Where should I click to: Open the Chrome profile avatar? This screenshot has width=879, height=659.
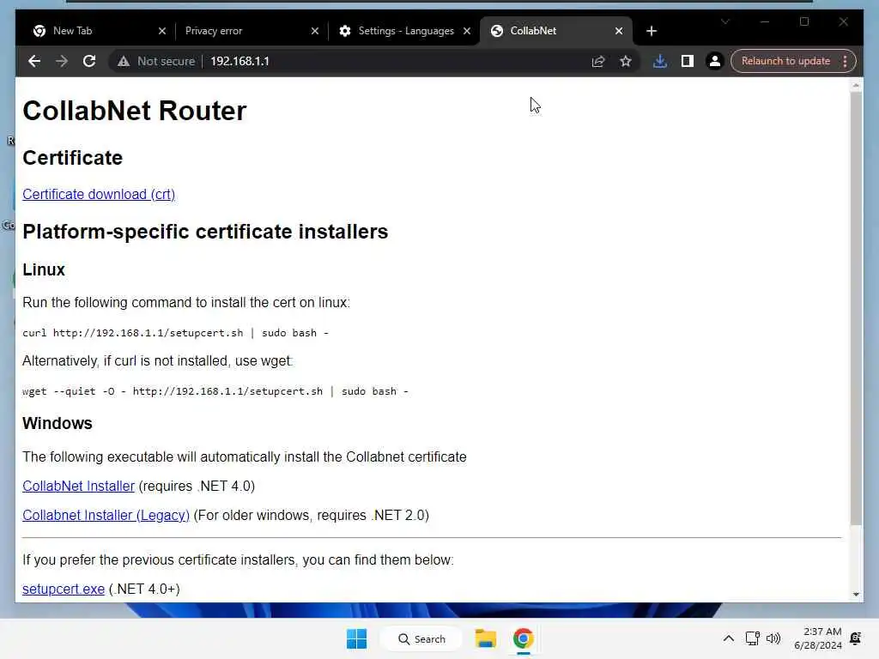point(715,61)
